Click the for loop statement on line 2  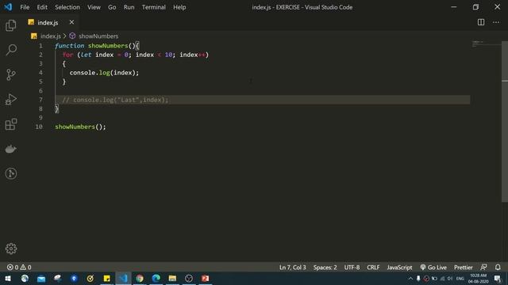pyautogui.click(x=136, y=55)
